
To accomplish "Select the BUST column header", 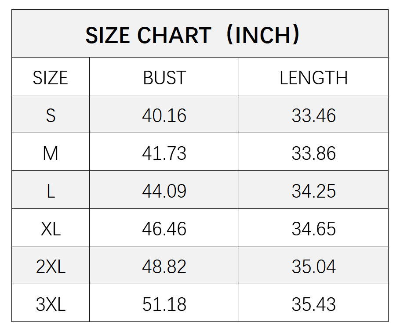I will pos(164,78).
